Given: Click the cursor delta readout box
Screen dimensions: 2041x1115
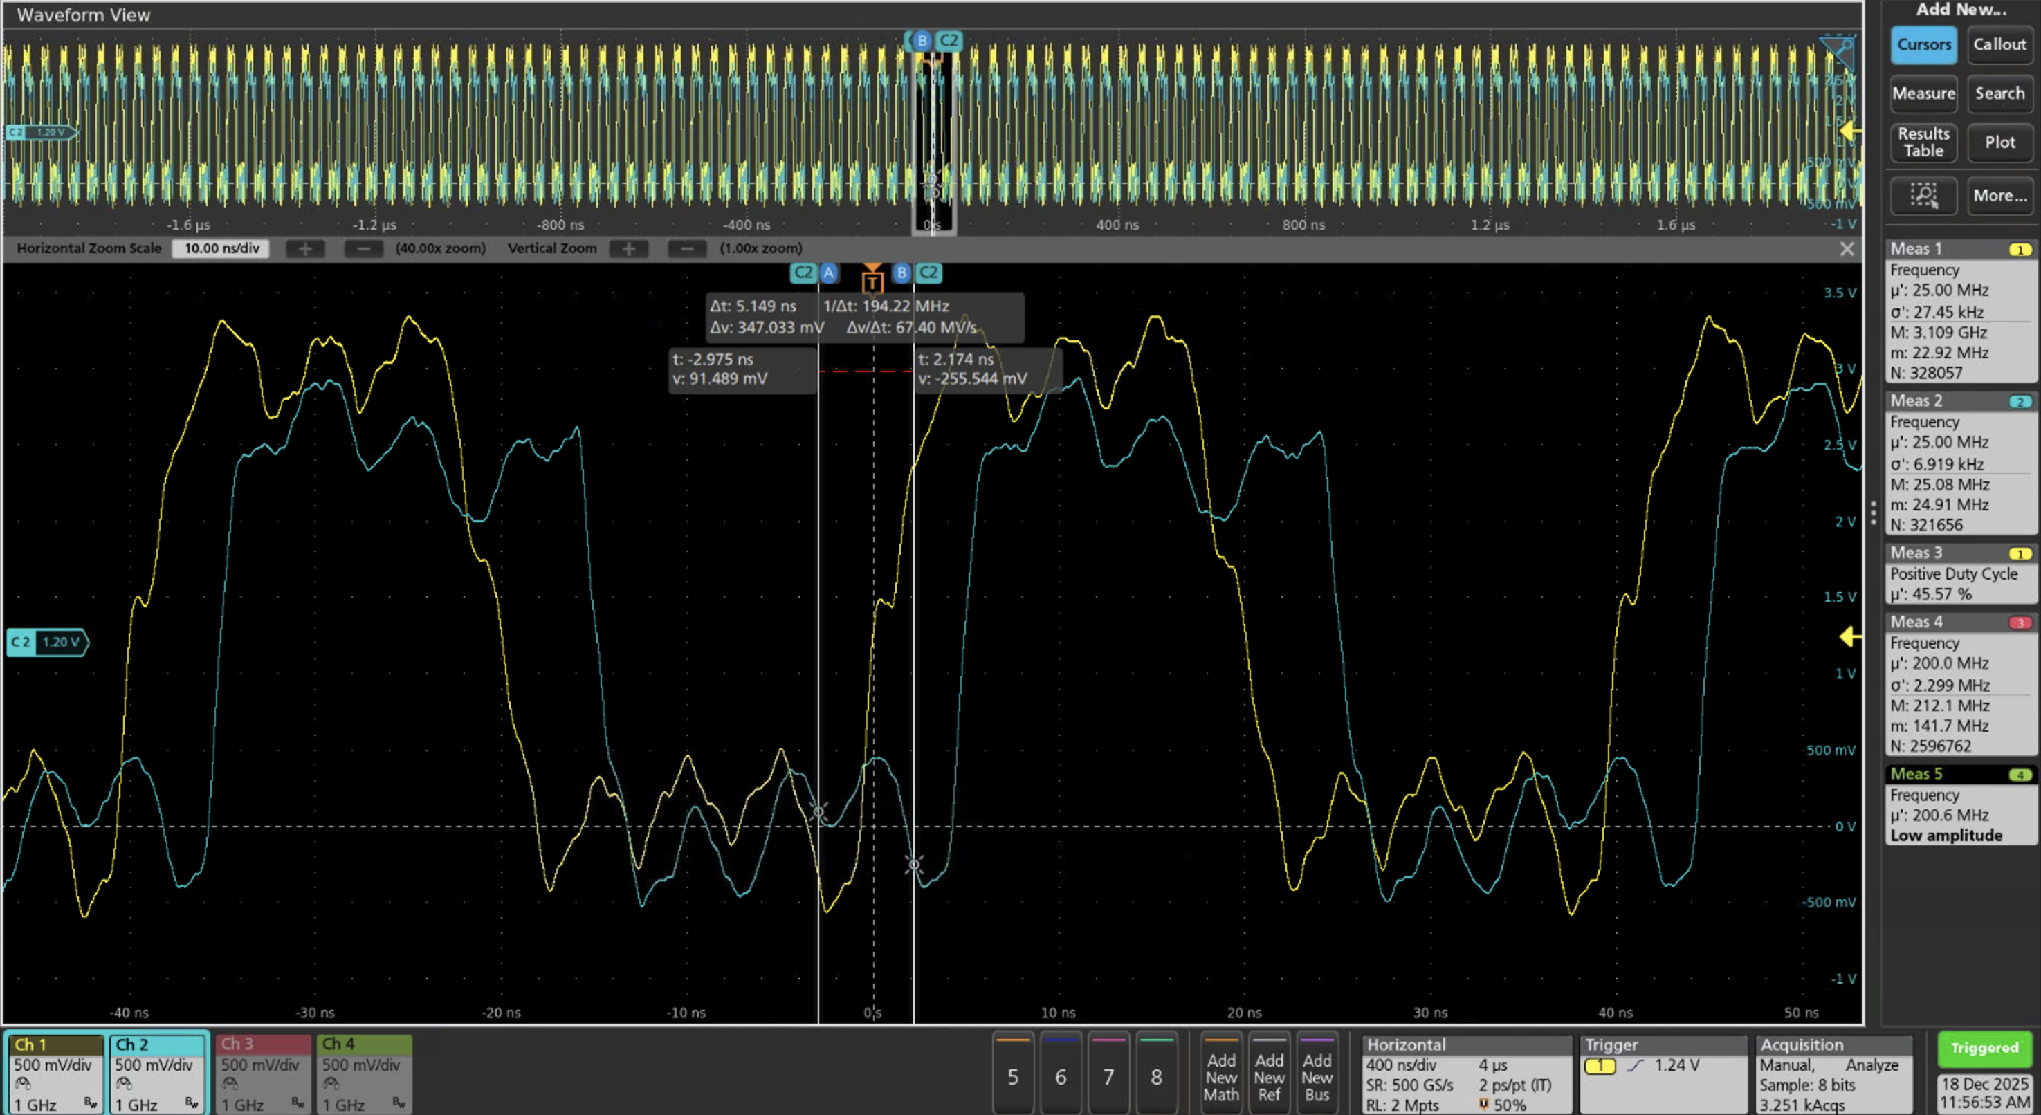Looking at the screenshot, I should point(866,317).
